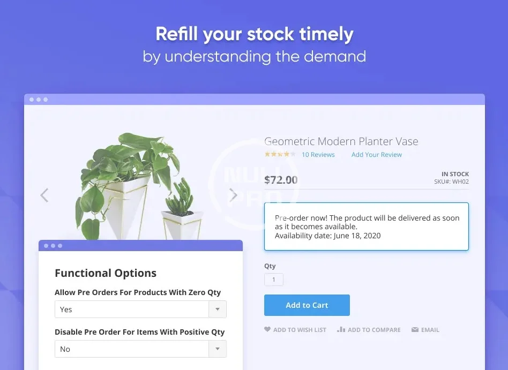This screenshot has height=370, width=508.
Task: Click the Qty input field
Action: pos(274,280)
